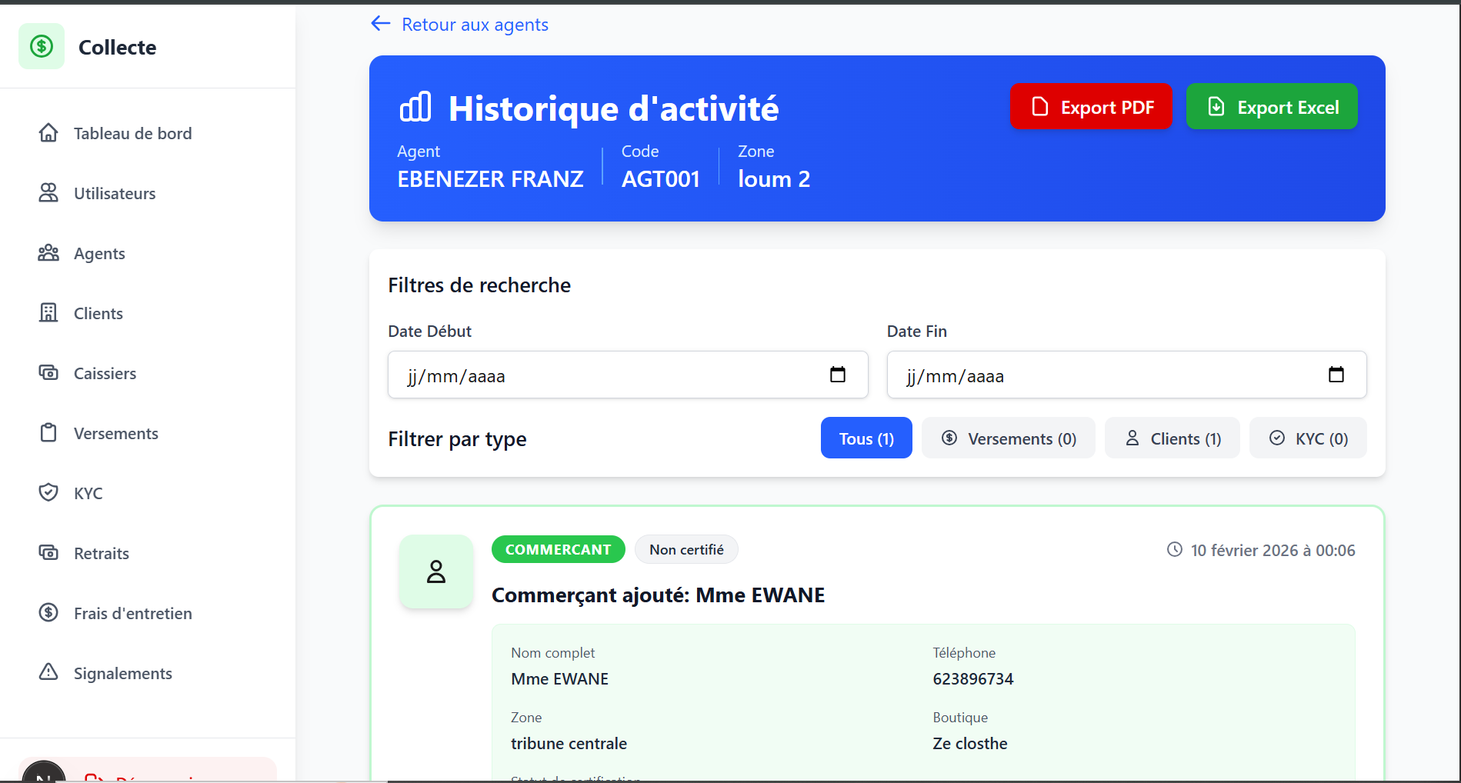Enable the Versements (0) filter
Screen dimensions: 1461x783
pyautogui.click(x=1008, y=438)
